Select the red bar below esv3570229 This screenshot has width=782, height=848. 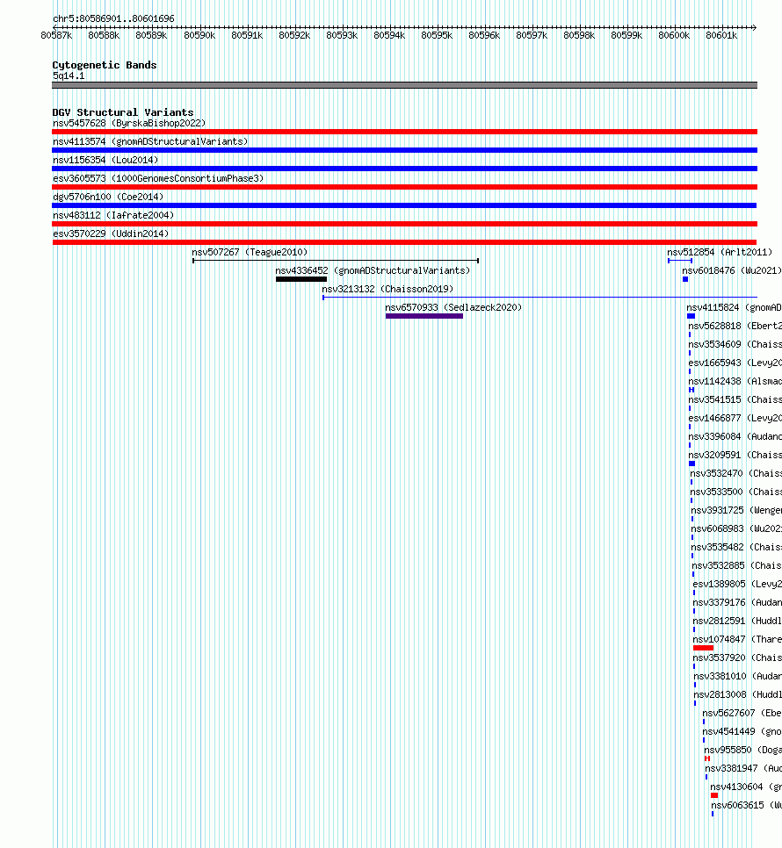pos(404,242)
